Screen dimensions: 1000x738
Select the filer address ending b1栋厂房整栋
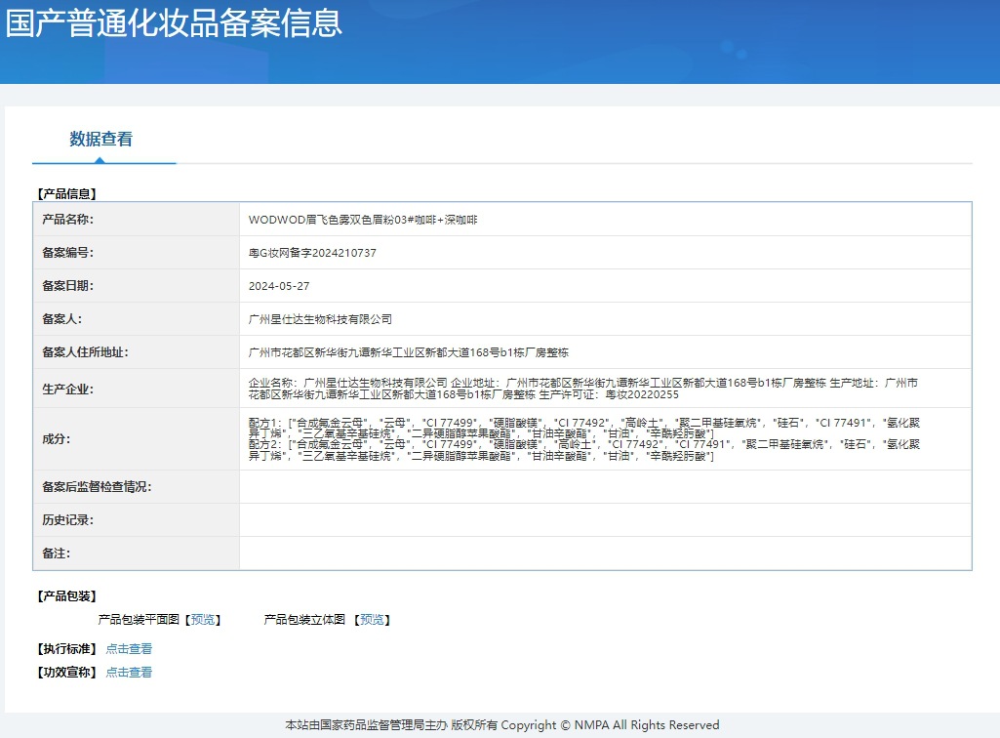pos(408,352)
